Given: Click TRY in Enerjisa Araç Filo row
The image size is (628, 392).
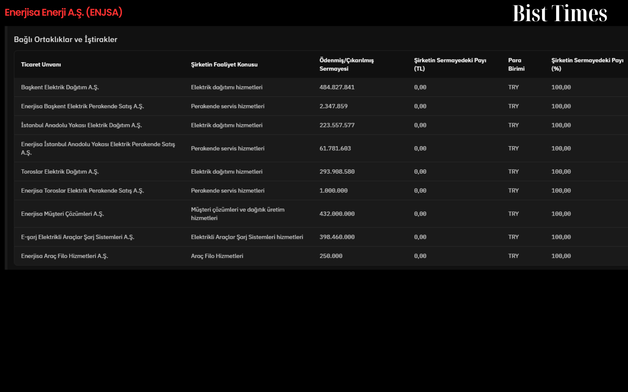Looking at the screenshot, I should (513, 256).
